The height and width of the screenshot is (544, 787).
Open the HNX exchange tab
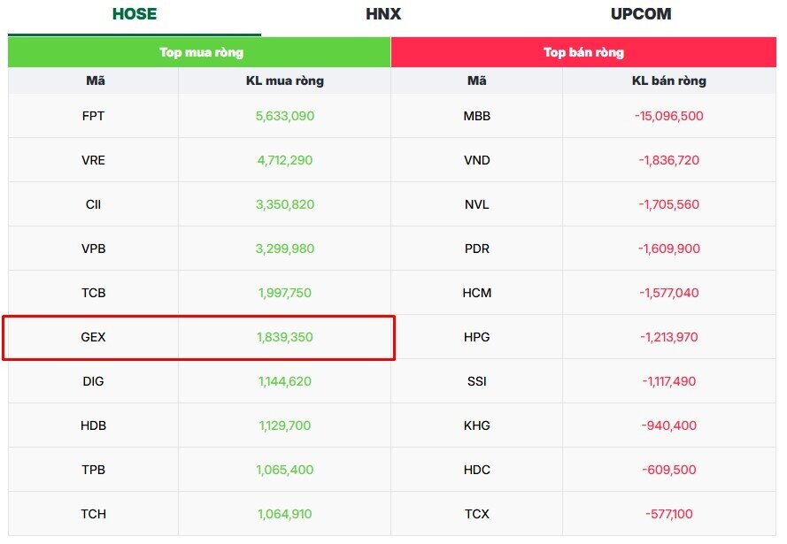pos(383,14)
